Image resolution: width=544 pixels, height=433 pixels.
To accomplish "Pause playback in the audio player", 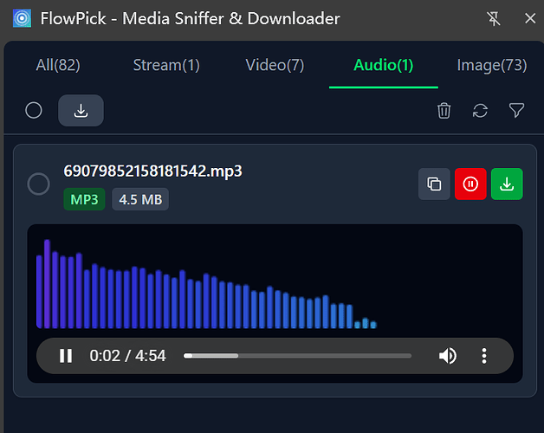I will point(66,356).
